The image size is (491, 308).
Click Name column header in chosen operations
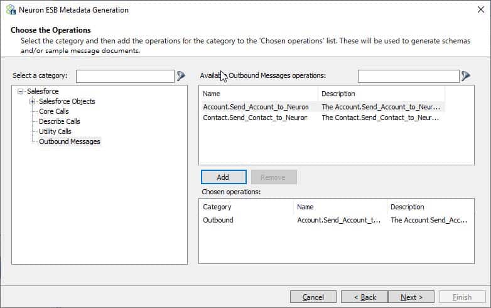point(340,207)
